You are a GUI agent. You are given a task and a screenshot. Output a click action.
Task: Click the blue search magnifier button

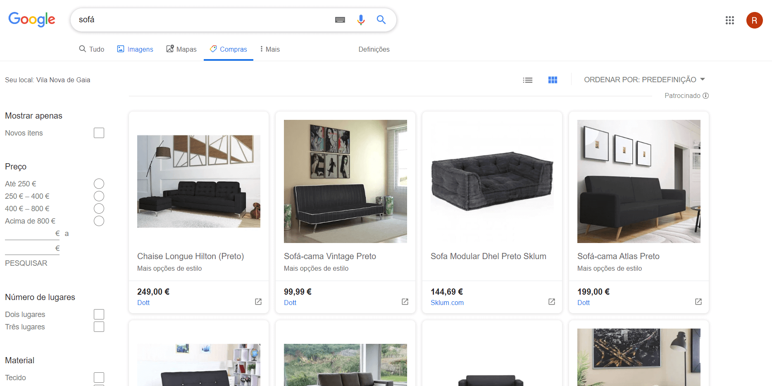[381, 20]
